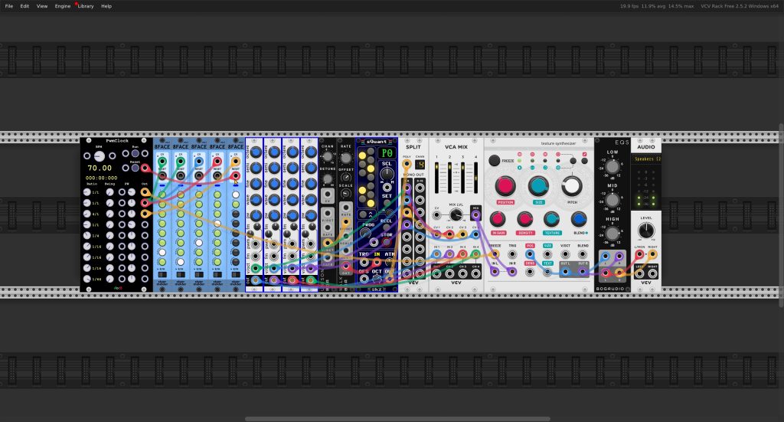
Task: Click the CHAN channel-count display on SPLIT
Action: coord(420,165)
